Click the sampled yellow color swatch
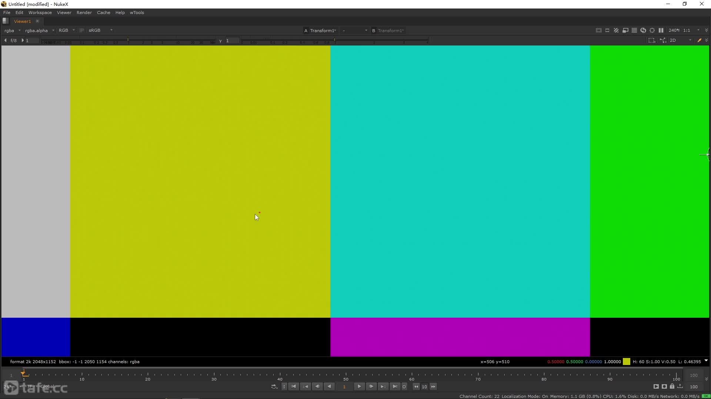This screenshot has width=711, height=399. coord(627,362)
